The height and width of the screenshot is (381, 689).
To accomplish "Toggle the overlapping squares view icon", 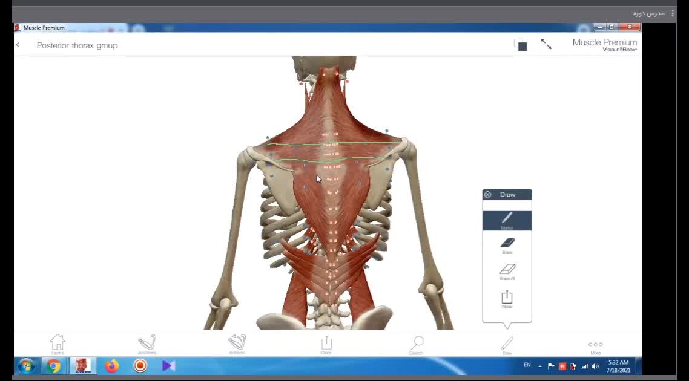I will (520, 45).
